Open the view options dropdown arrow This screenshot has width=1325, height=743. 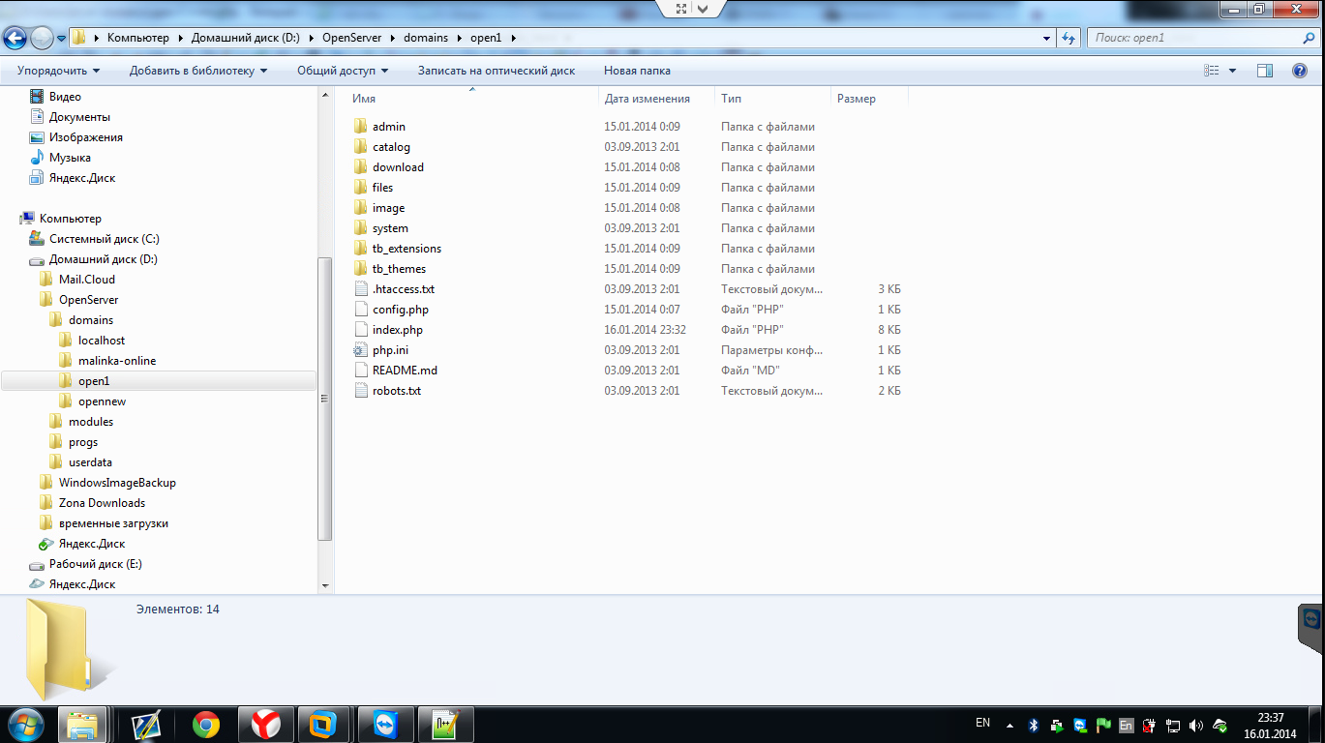[x=1232, y=71]
